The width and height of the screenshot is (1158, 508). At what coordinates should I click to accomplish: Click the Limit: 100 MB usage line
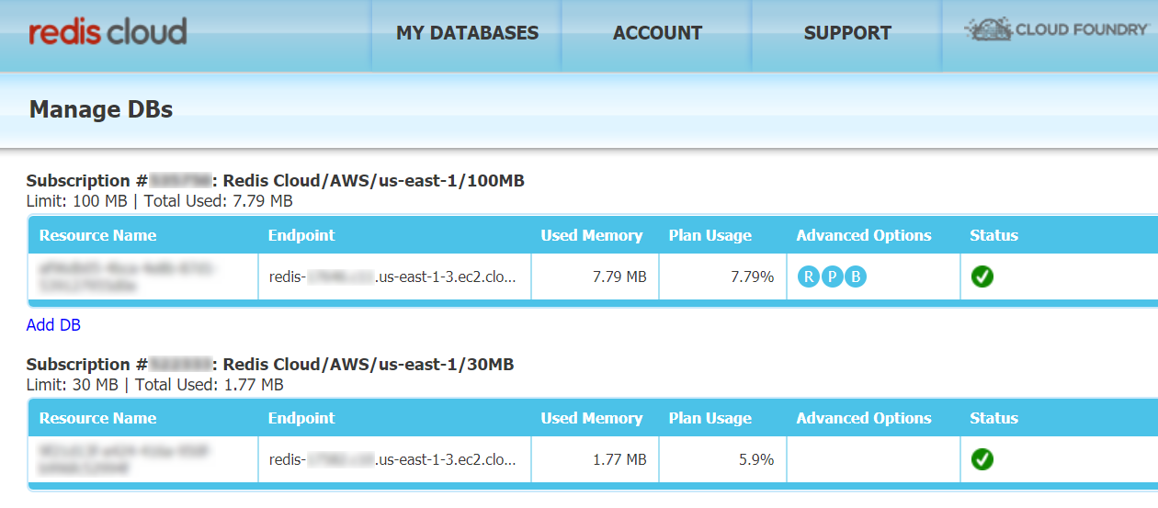pos(160,201)
